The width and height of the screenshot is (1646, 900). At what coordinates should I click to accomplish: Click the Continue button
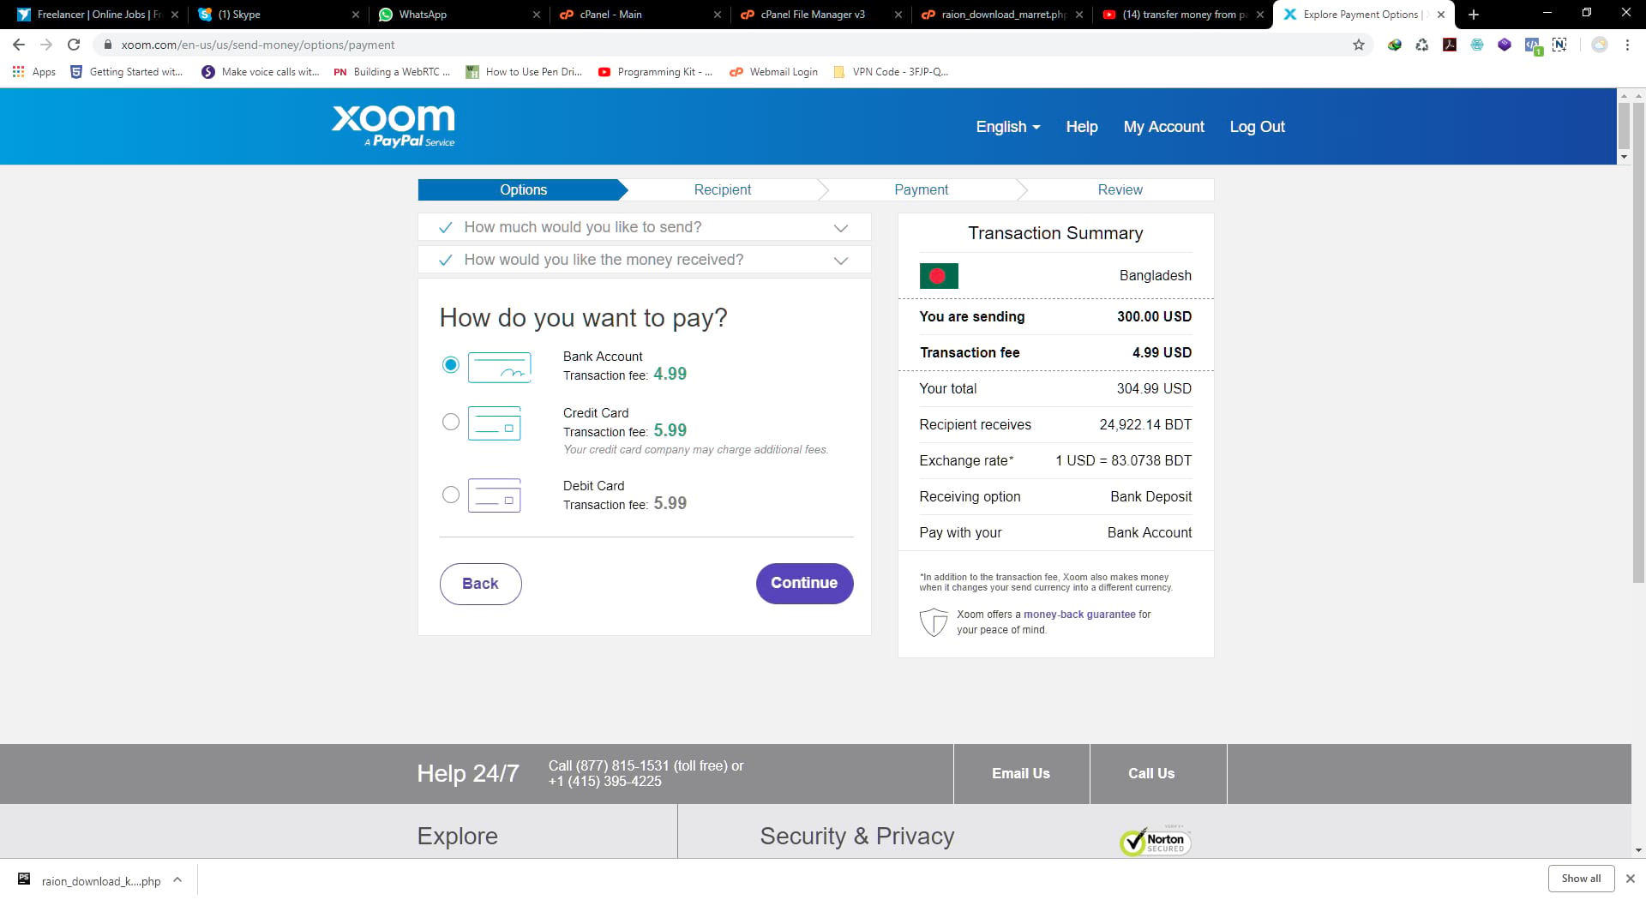click(x=804, y=583)
